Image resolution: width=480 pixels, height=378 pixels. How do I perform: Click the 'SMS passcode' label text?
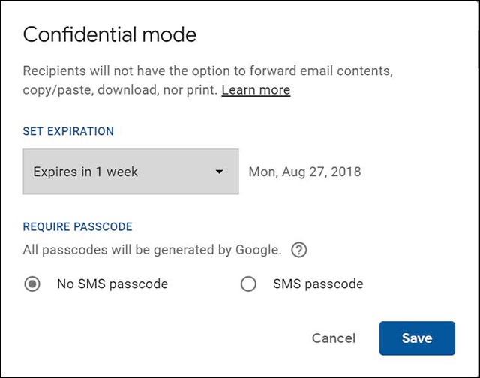pos(318,284)
